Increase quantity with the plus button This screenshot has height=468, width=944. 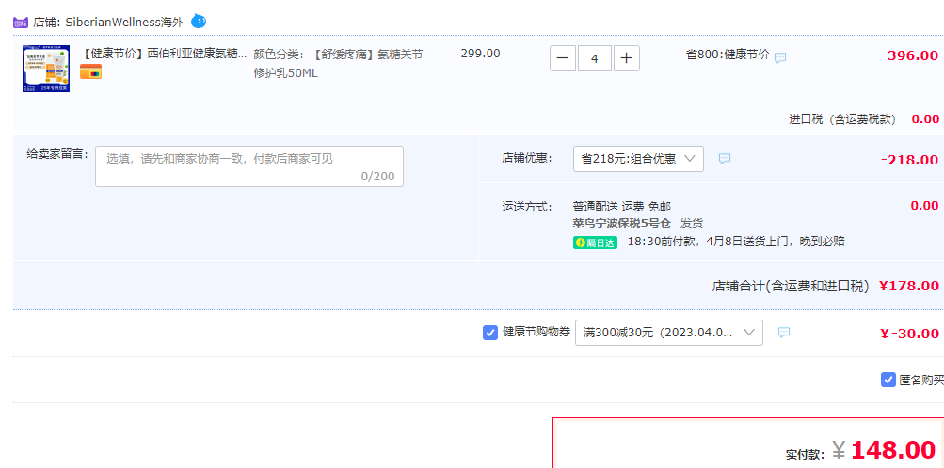(626, 58)
